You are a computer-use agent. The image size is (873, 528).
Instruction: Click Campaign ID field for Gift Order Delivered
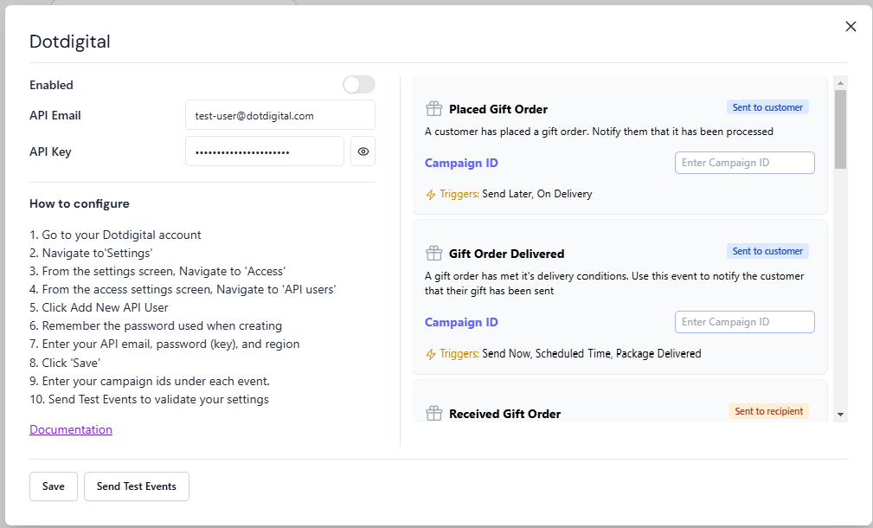pyautogui.click(x=744, y=322)
